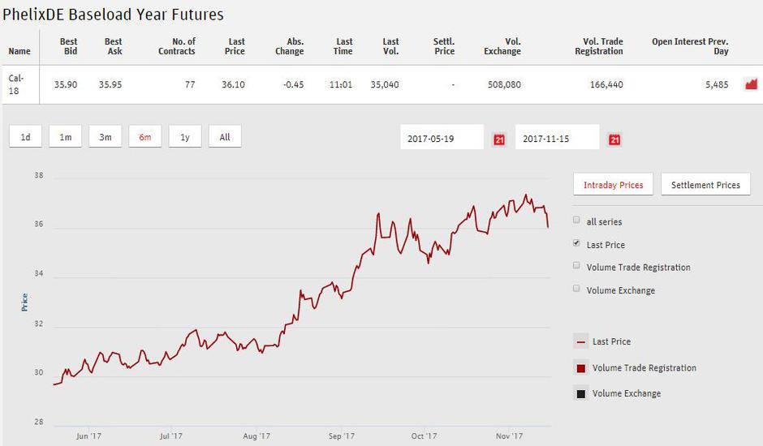Show the All time range
Image resolution: width=763 pixels, height=446 pixels.
pyautogui.click(x=225, y=137)
